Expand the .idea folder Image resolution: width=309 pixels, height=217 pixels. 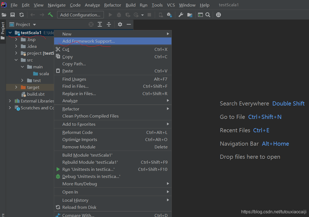tap(16, 46)
